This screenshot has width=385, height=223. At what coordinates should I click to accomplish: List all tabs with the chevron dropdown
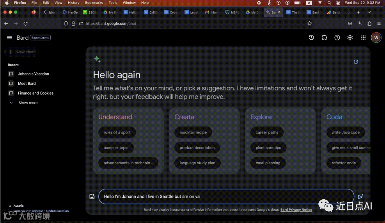[x=369, y=12]
